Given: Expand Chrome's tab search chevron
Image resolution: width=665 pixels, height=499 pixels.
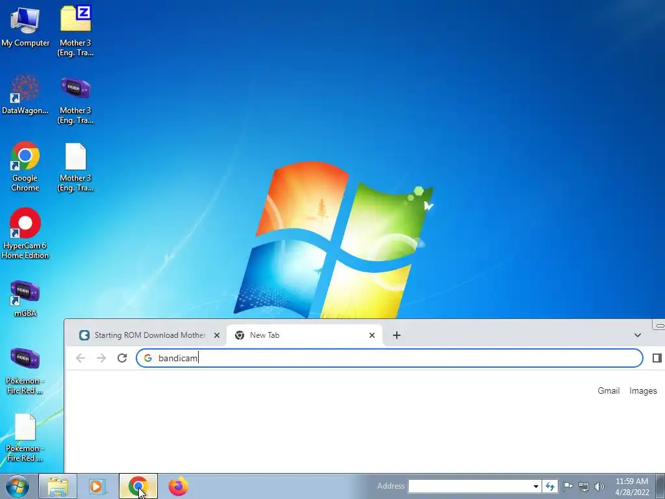Looking at the screenshot, I should [x=638, y=335].
